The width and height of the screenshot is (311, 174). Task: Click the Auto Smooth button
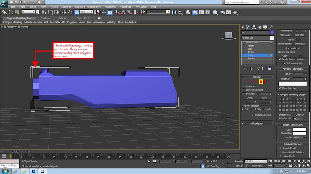285,118
